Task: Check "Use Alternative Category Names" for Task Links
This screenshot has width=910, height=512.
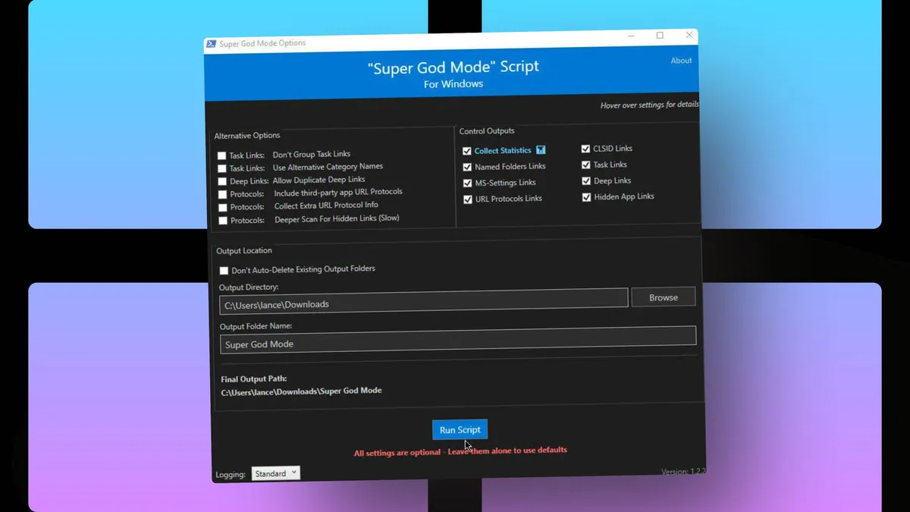Action: coord(221,168)
